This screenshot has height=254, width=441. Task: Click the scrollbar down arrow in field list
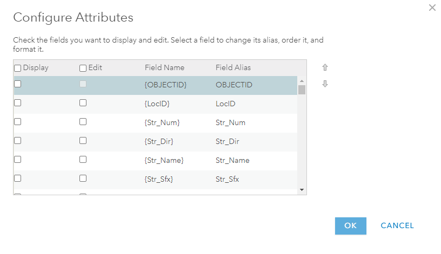302,190
